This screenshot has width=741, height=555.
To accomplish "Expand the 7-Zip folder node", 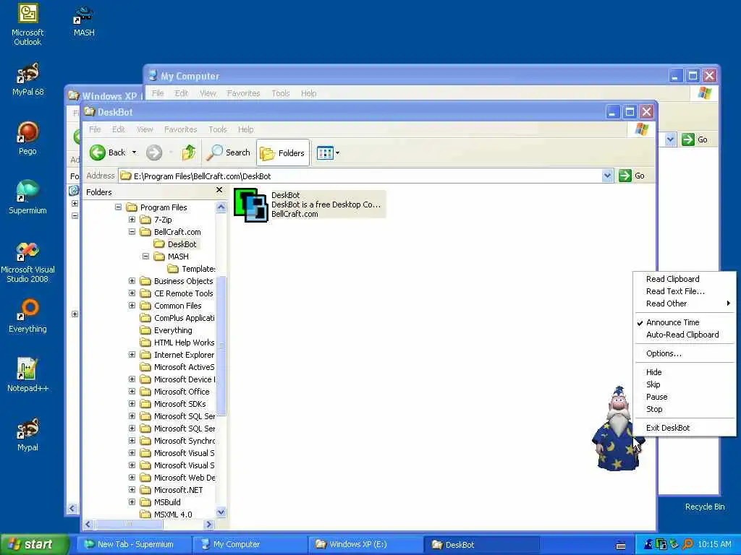I will tap(132, 220).
